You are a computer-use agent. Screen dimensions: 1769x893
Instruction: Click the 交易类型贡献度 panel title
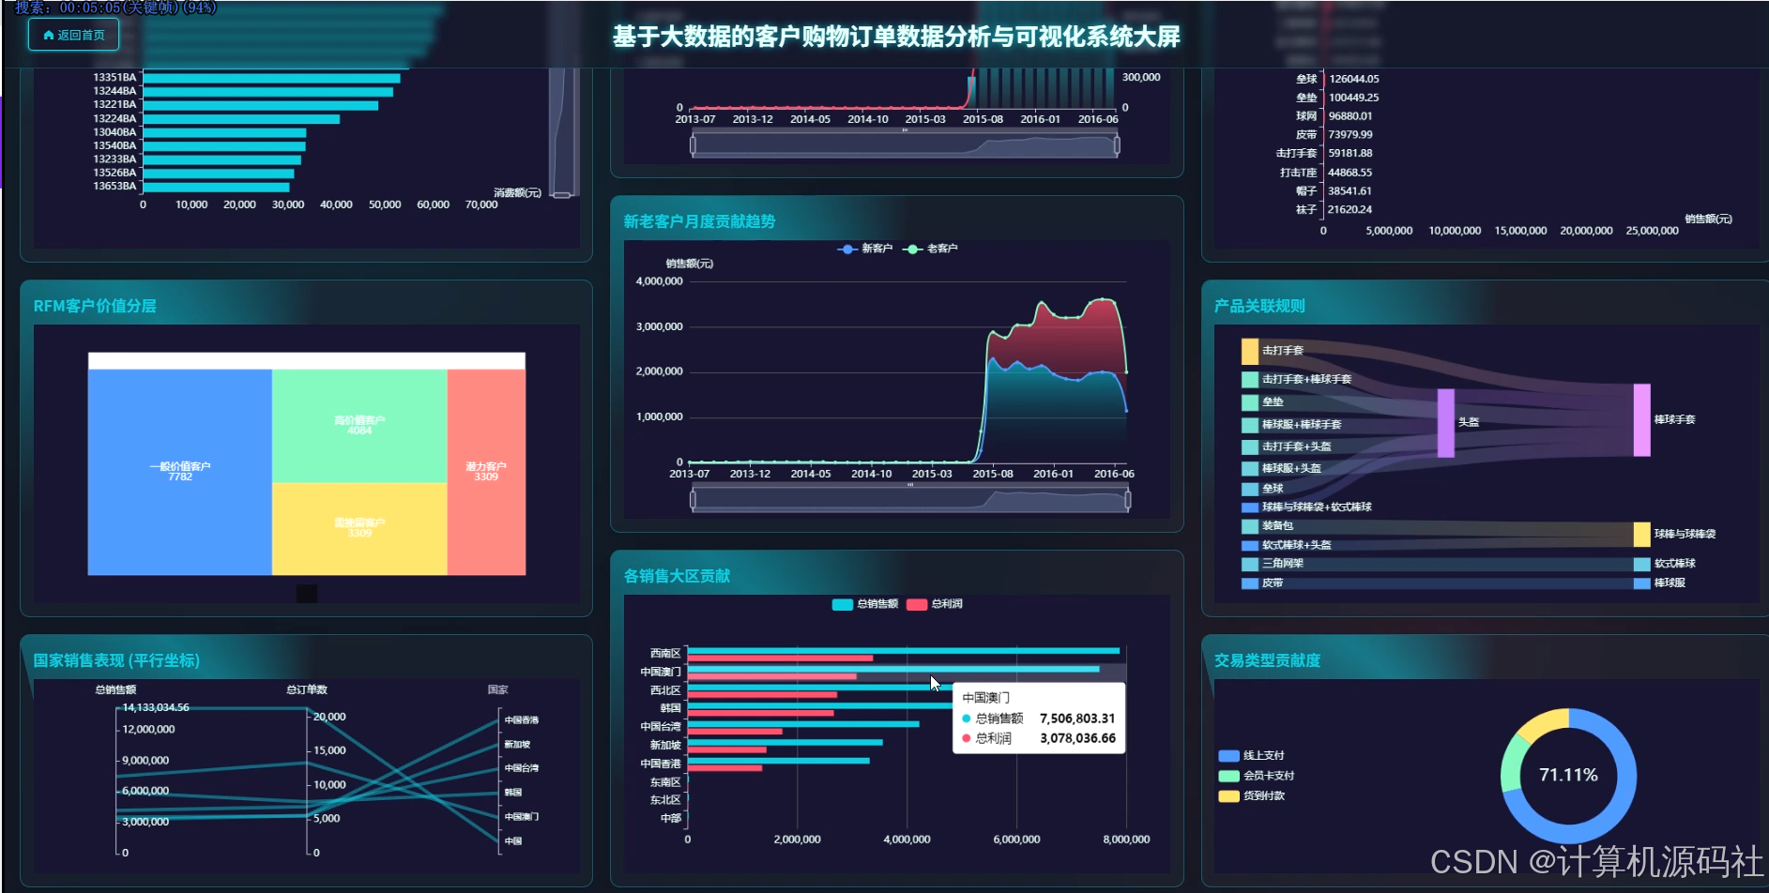1267,660
